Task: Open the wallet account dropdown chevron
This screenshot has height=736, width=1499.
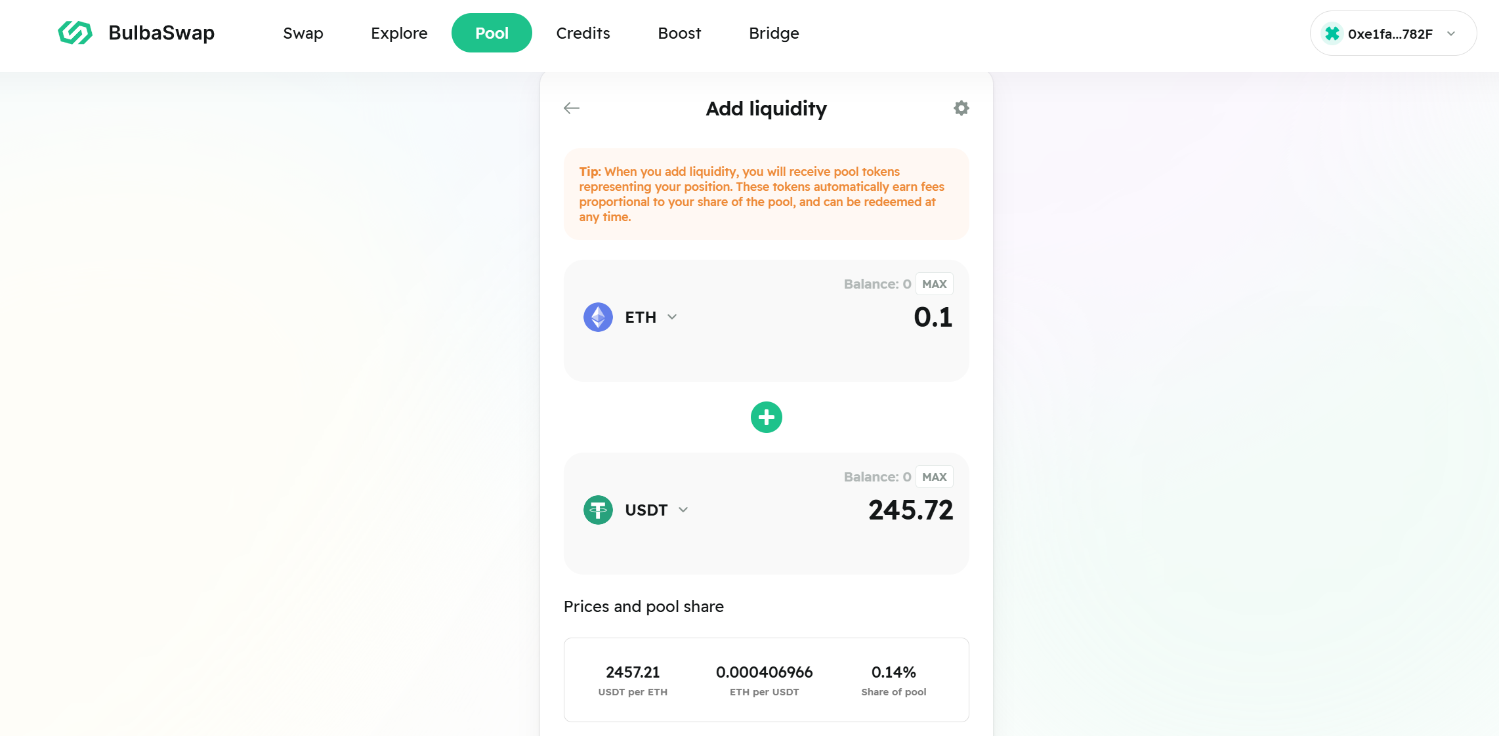Action: [x=1451, y=33]
